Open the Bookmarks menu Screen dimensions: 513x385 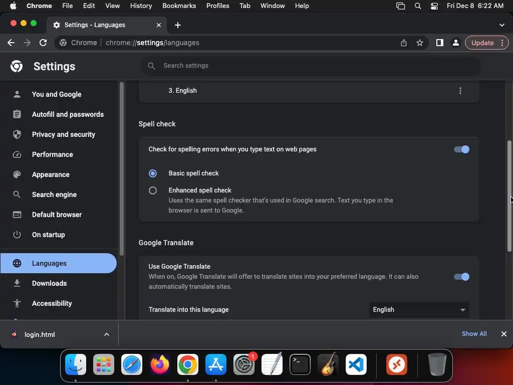179,6
